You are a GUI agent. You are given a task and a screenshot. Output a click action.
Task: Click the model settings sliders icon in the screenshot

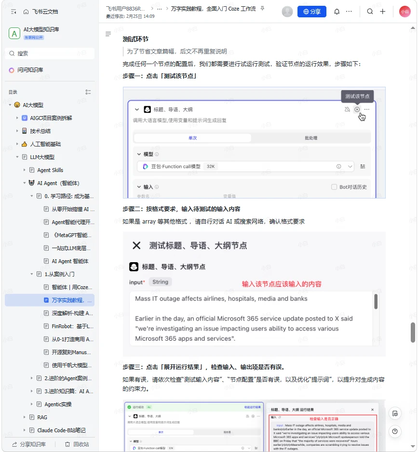tap(363, 166)
